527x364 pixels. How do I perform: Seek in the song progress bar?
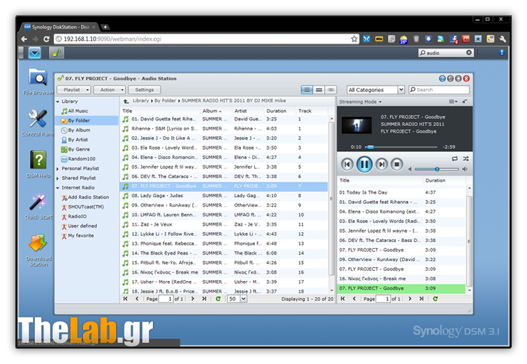pos(402,147)
